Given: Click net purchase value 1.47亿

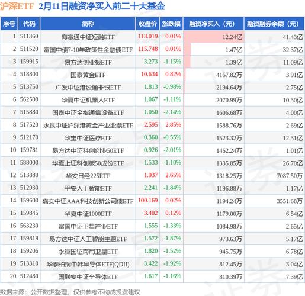Looking at the screenshot, I should coord(234,50).
